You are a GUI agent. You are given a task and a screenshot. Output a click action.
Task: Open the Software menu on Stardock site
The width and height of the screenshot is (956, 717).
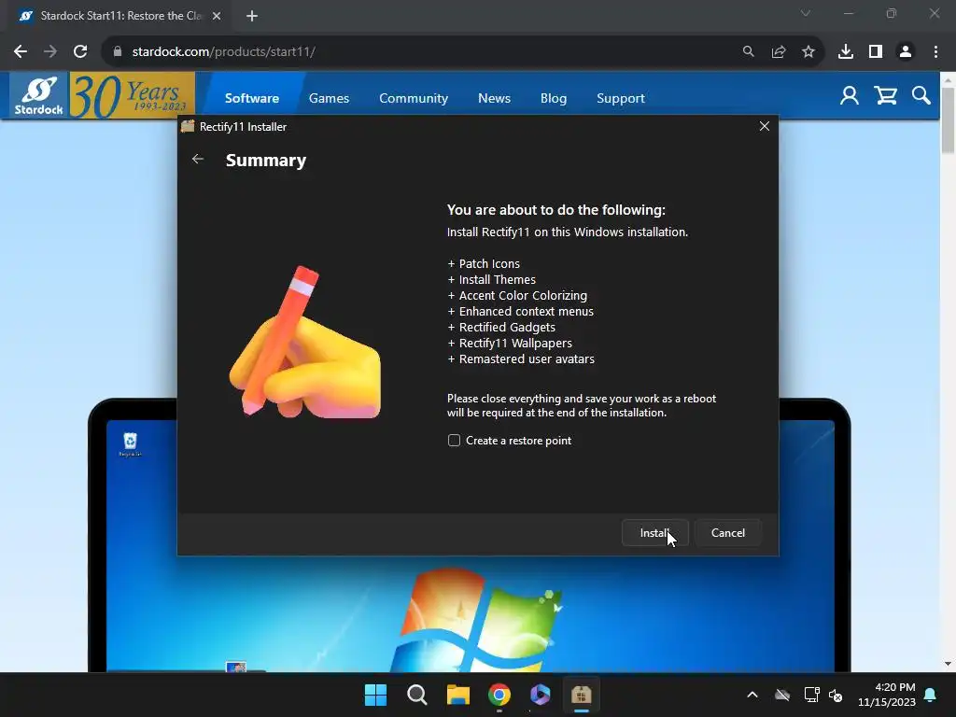[252, 98]
